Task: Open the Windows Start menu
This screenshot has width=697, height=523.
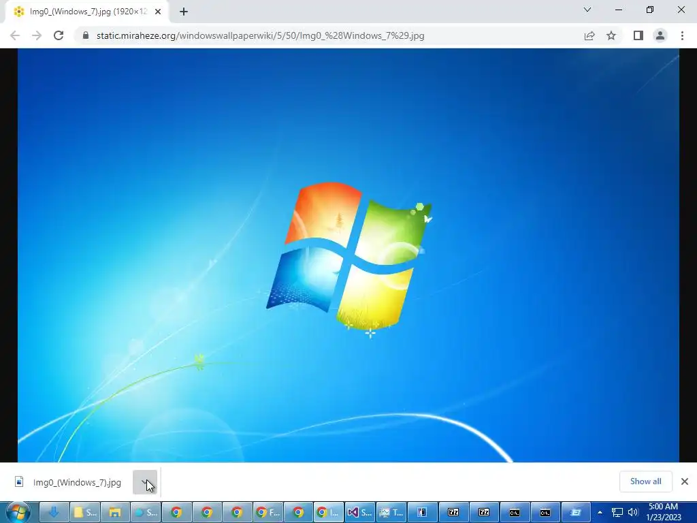Action: (18, 512)
